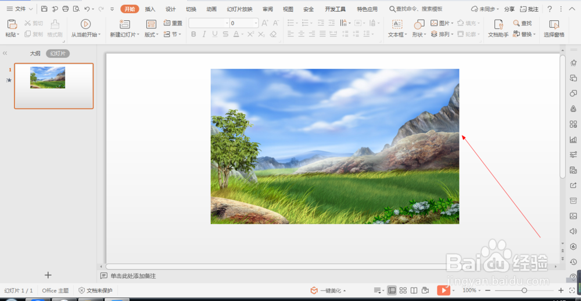This screenshot has height=301, width=581.
Task: Collapse the ribbon with the up chevron
Action: [571, 9]
